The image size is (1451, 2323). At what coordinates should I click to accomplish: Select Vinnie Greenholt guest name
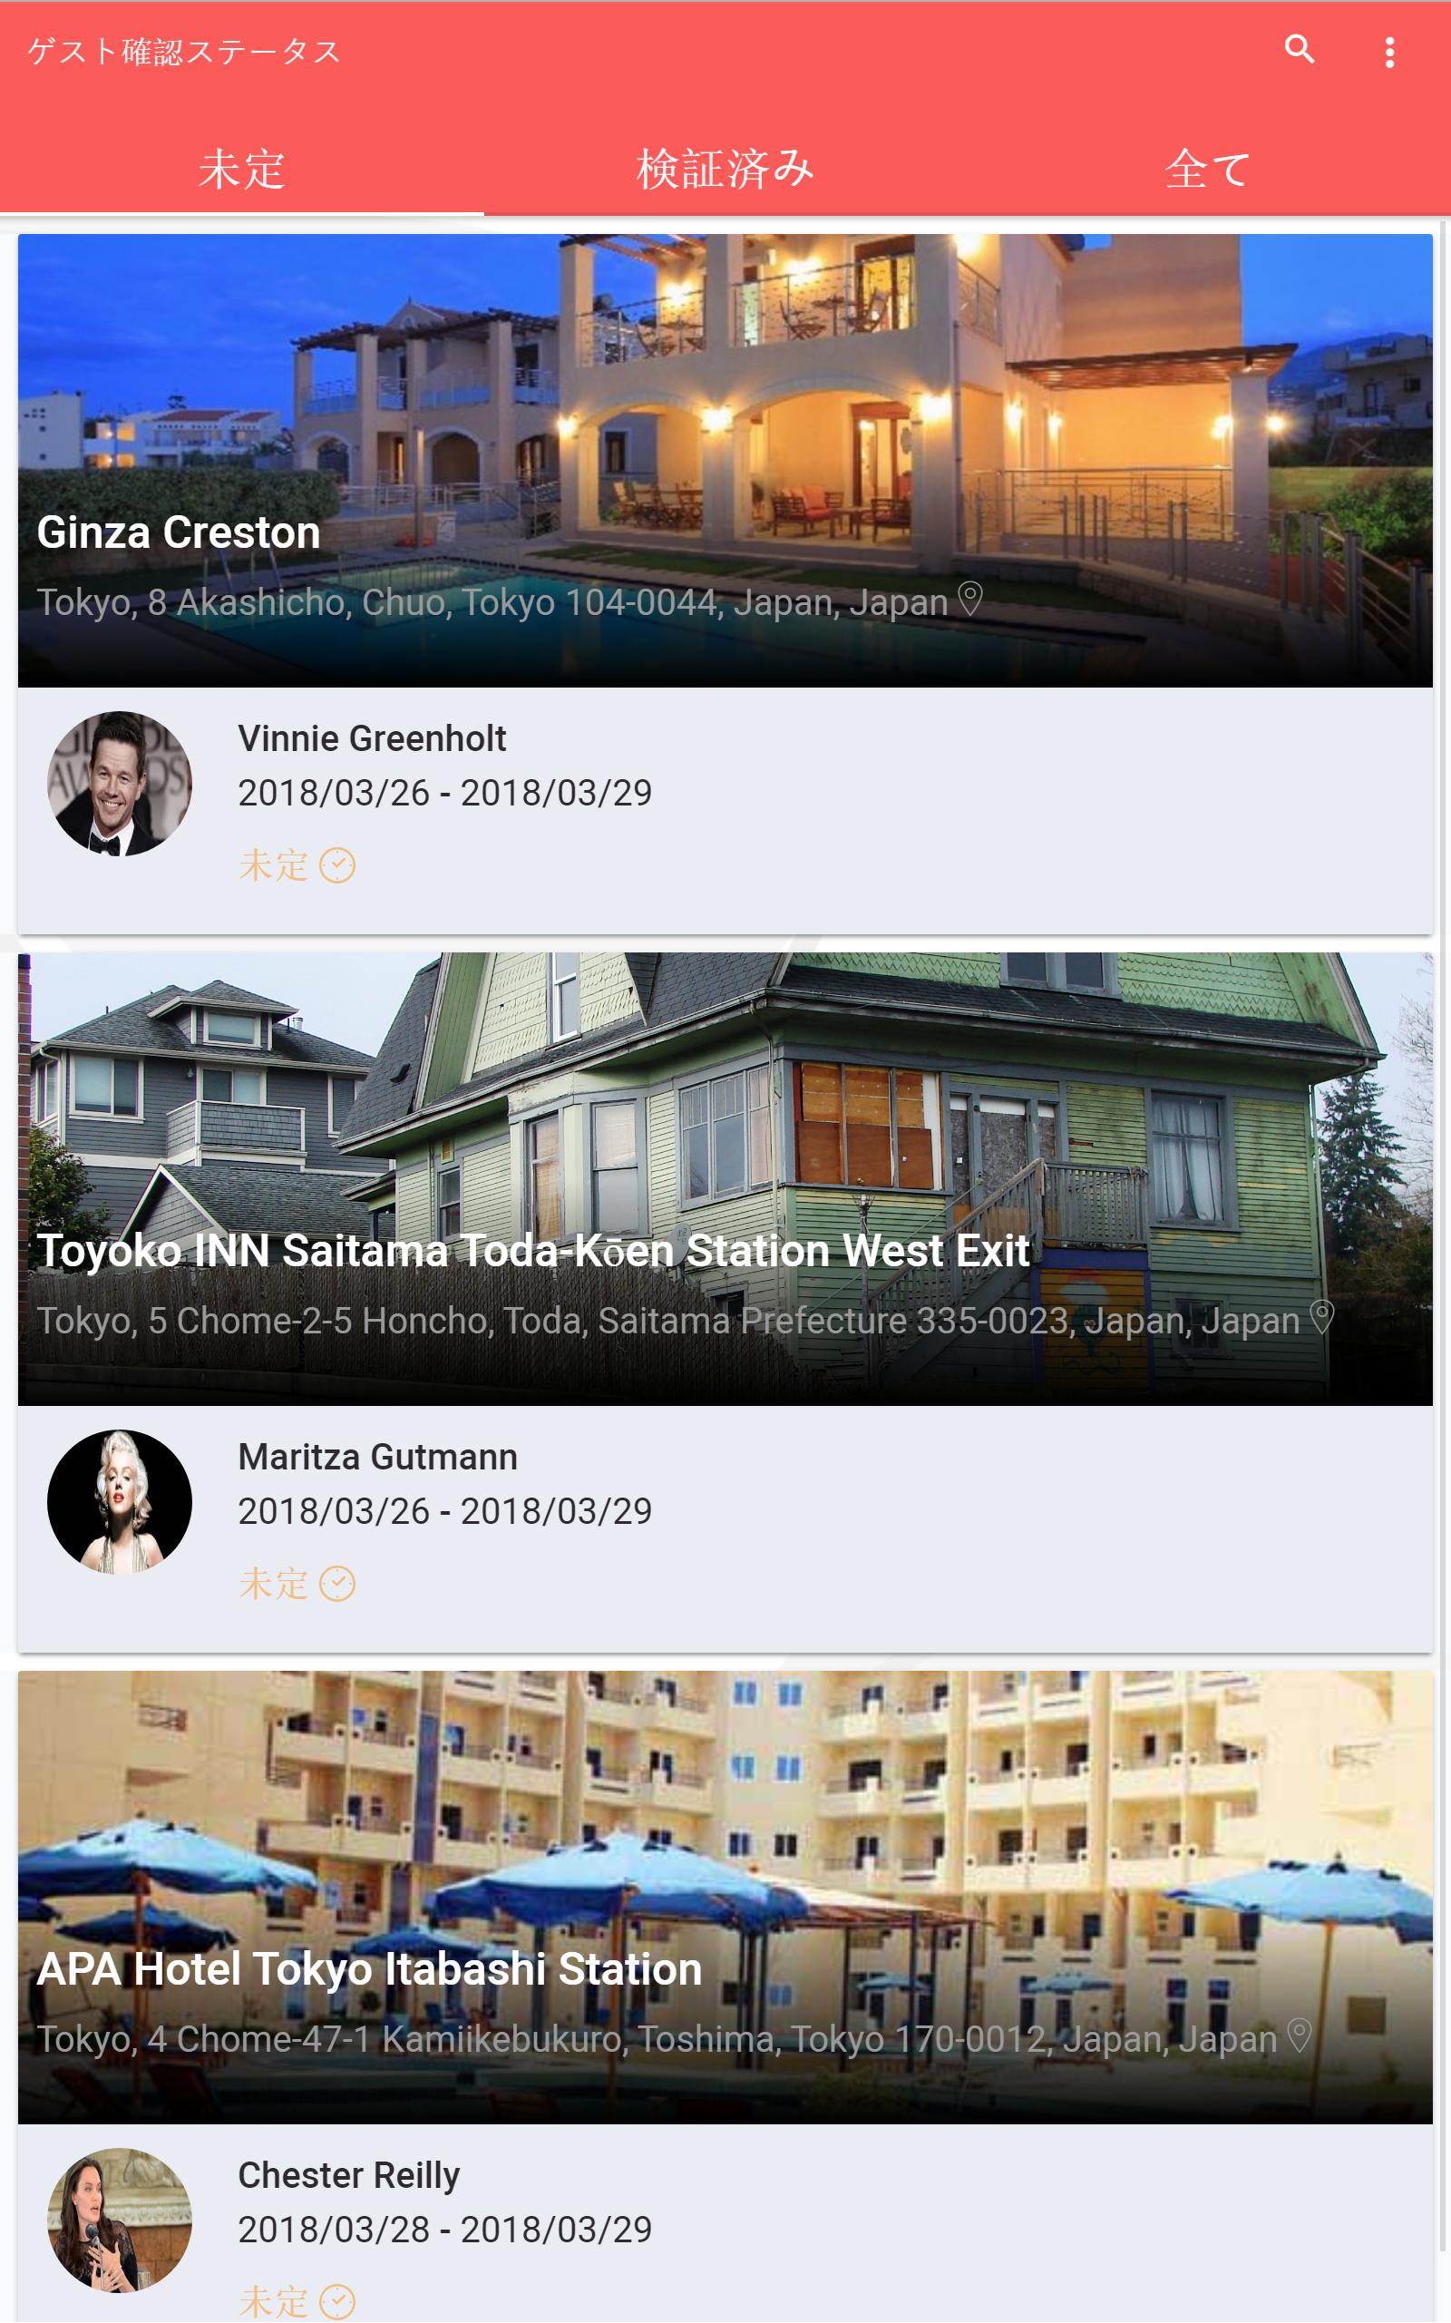tap(373, 738)
